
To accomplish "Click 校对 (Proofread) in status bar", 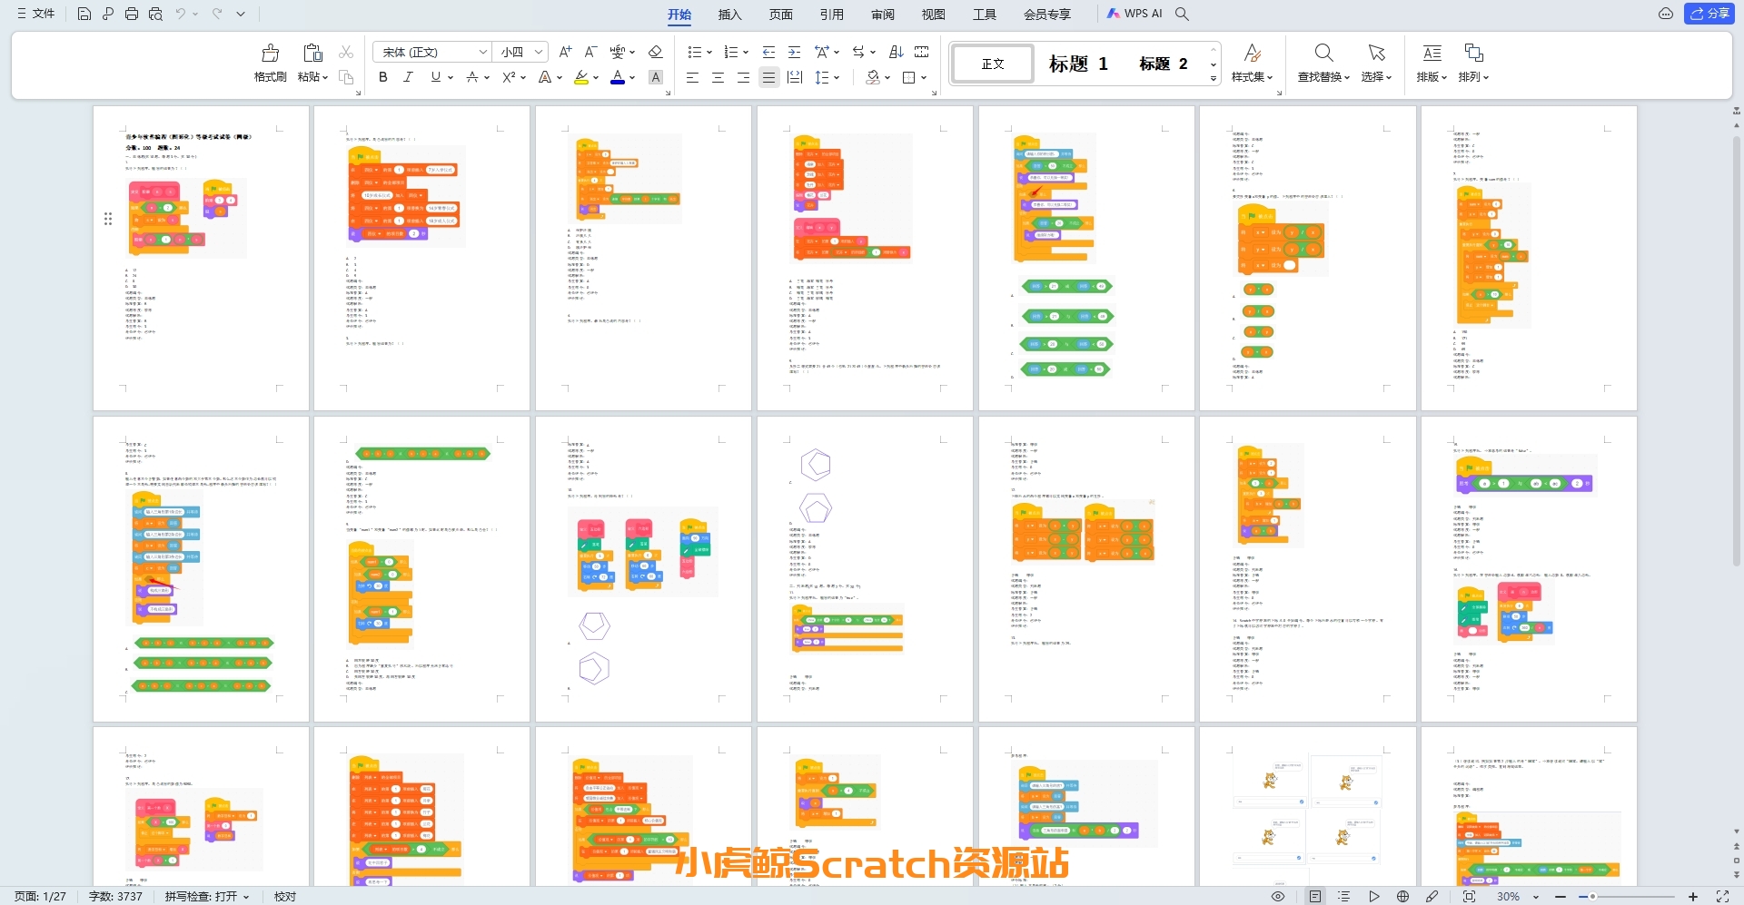I will 285,896.
